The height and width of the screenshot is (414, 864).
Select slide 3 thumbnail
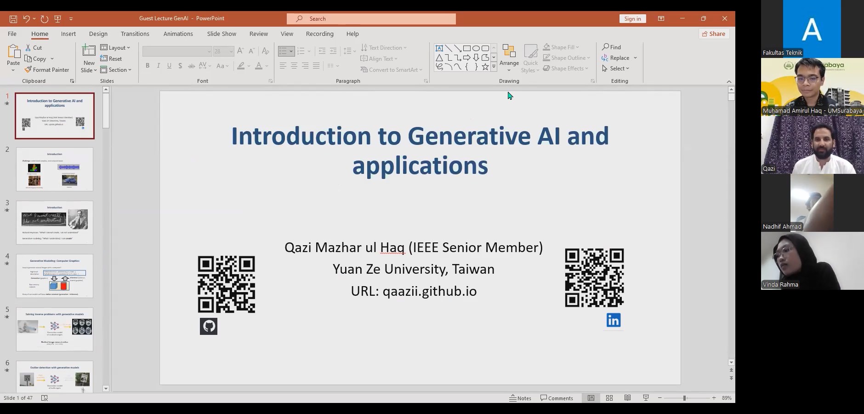click(x=55, y=223)
